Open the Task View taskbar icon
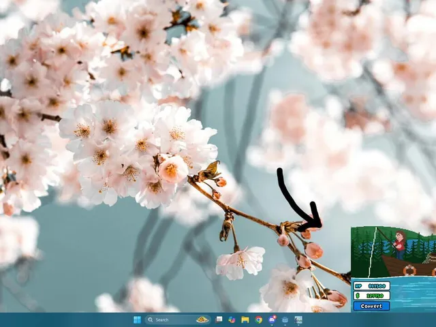This screenshot has height=327, width=436. [219, 320]
